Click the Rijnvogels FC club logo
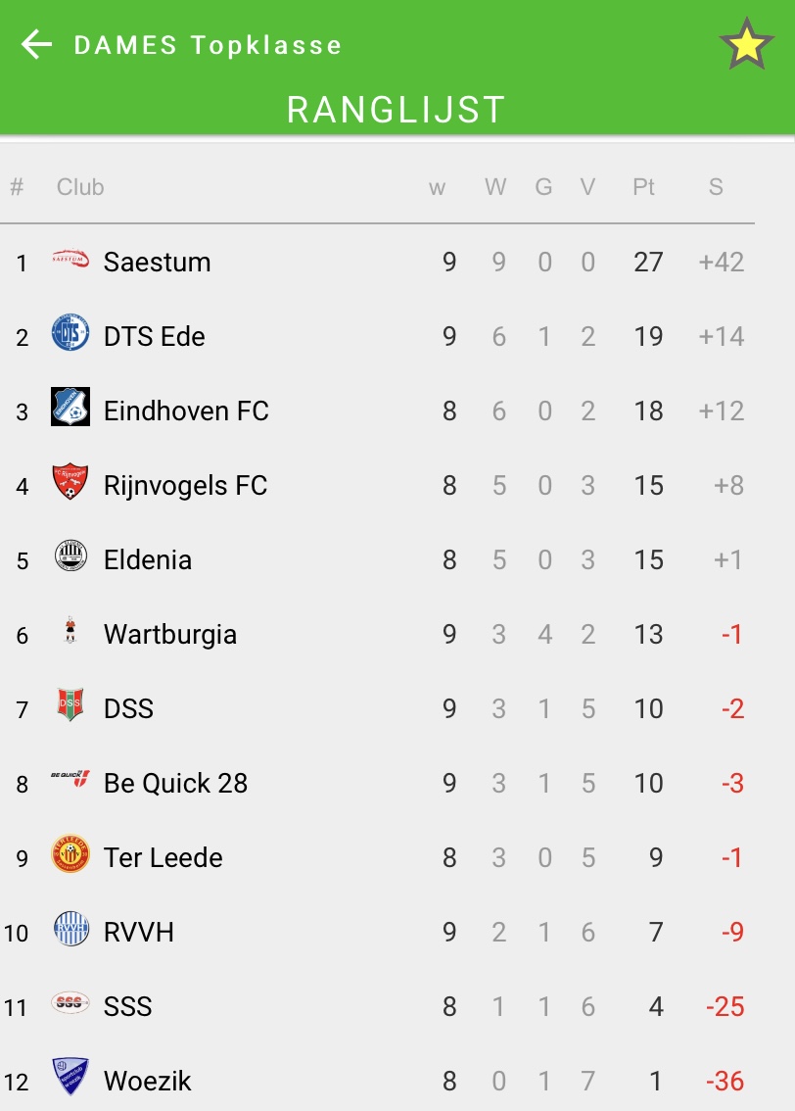 click(x=70, y=483)
